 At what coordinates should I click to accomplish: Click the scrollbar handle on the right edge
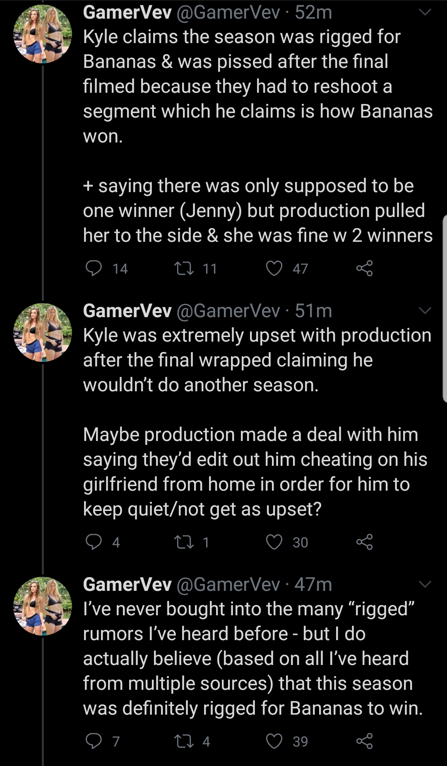coord(445,308)
